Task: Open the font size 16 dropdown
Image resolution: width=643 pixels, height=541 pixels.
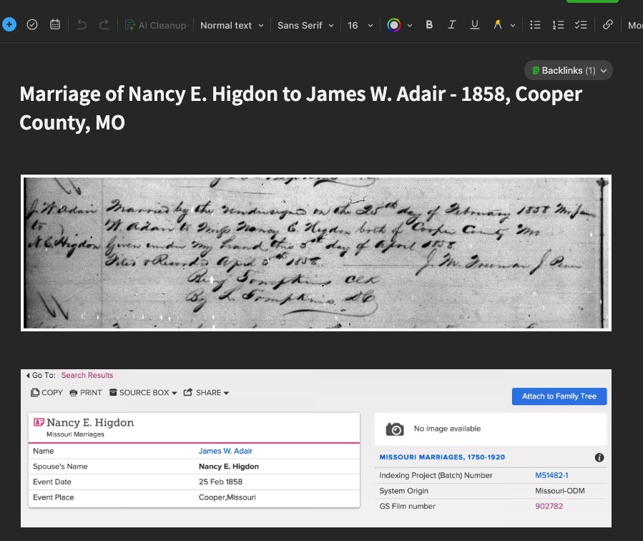Action: click(360, 25)
